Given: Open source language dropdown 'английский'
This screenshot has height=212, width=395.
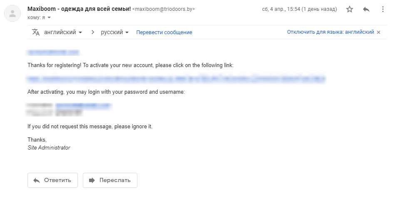Looking at the screenshot, I should coord(63,32).
